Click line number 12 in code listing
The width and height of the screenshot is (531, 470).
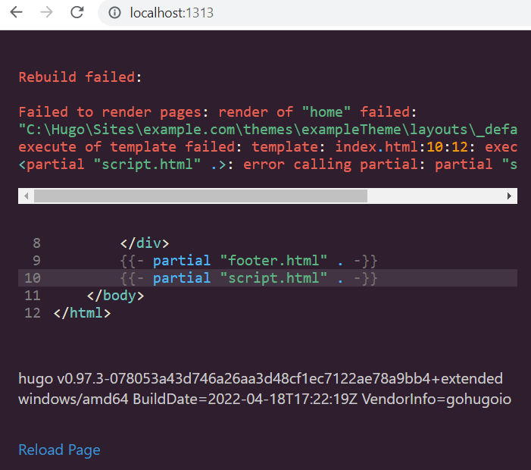click(x=33, y=313)
